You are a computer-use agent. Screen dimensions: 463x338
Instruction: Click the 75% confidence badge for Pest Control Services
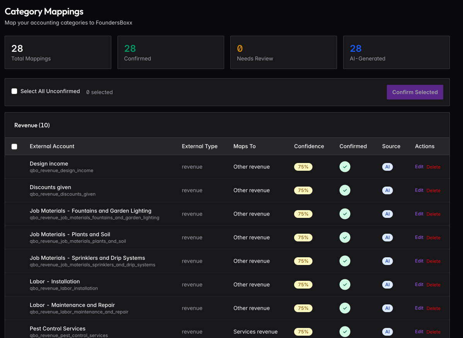303,332
